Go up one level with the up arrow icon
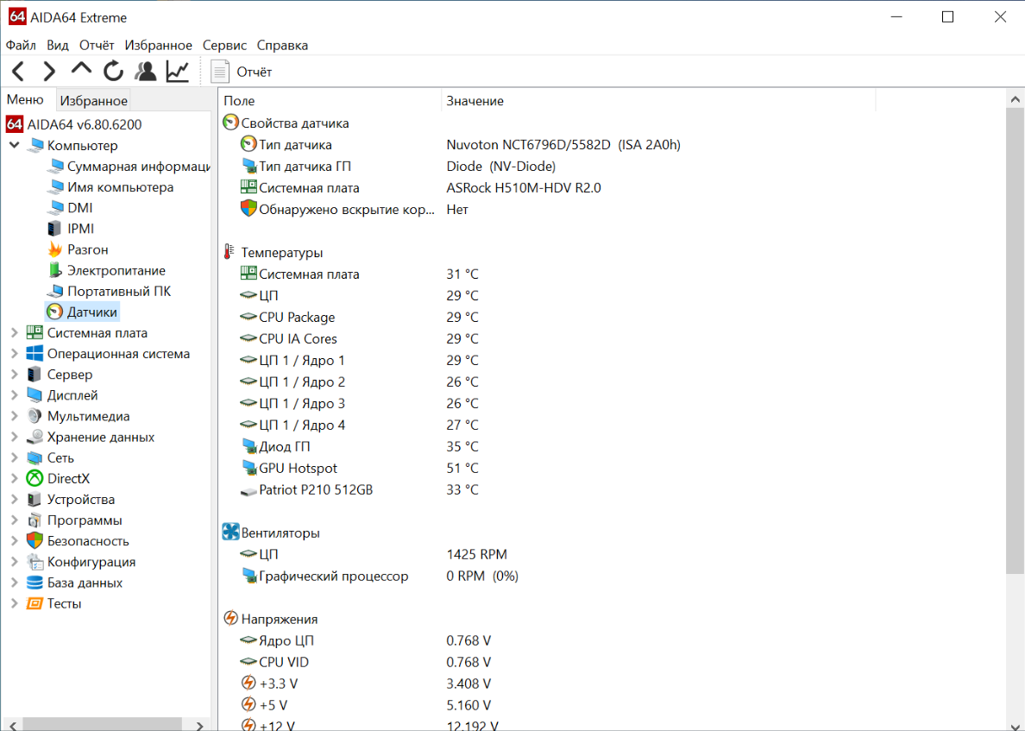The image size is (1025, 731). (81, 69)
